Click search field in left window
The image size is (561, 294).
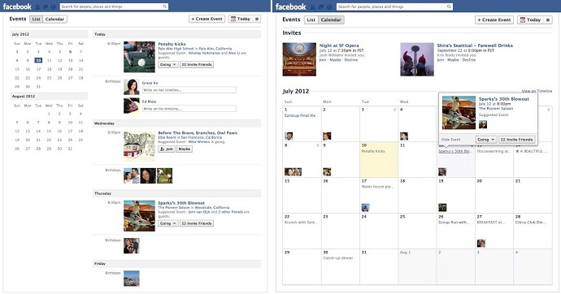pyautogui.click(x=111, y=6)
